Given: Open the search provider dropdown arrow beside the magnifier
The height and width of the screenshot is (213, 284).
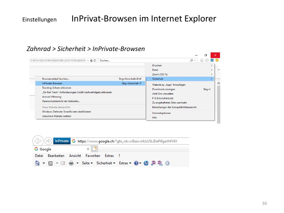Looking at the screenshot, I should tap(195, 60).
